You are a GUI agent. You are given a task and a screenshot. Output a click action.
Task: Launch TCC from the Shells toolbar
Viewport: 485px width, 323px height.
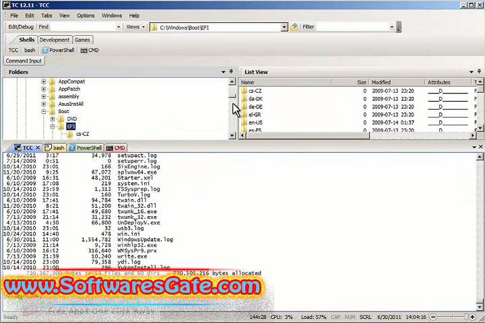[13, 50]
